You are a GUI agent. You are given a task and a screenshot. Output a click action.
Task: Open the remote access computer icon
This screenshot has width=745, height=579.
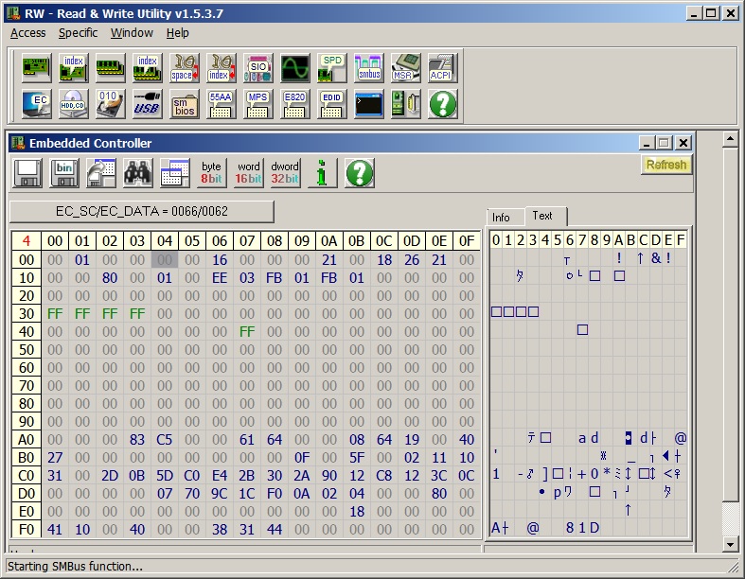[406, 104]
